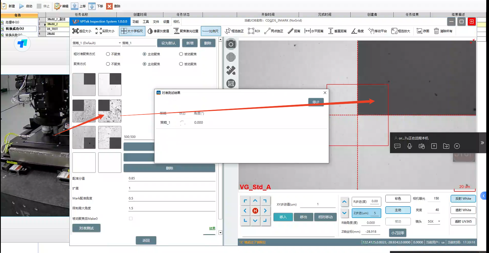Expand the strategy_1 (Default) dropdown

click(x=119, y=43)
